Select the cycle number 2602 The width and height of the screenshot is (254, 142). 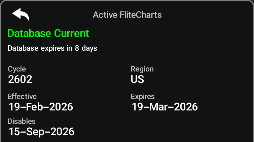click(20, 79)
